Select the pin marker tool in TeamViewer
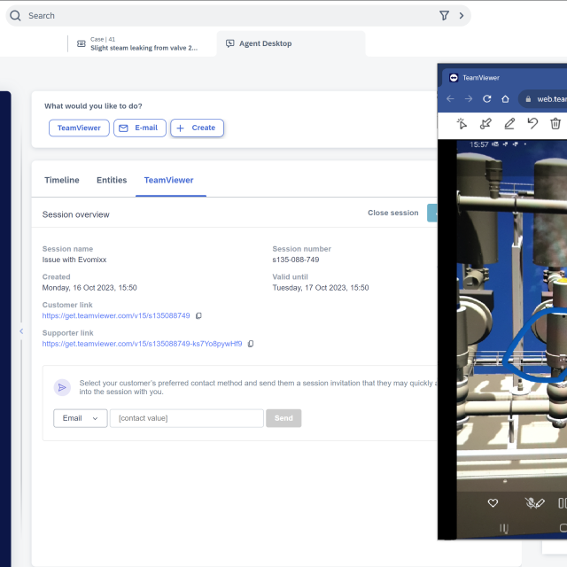 485,124
